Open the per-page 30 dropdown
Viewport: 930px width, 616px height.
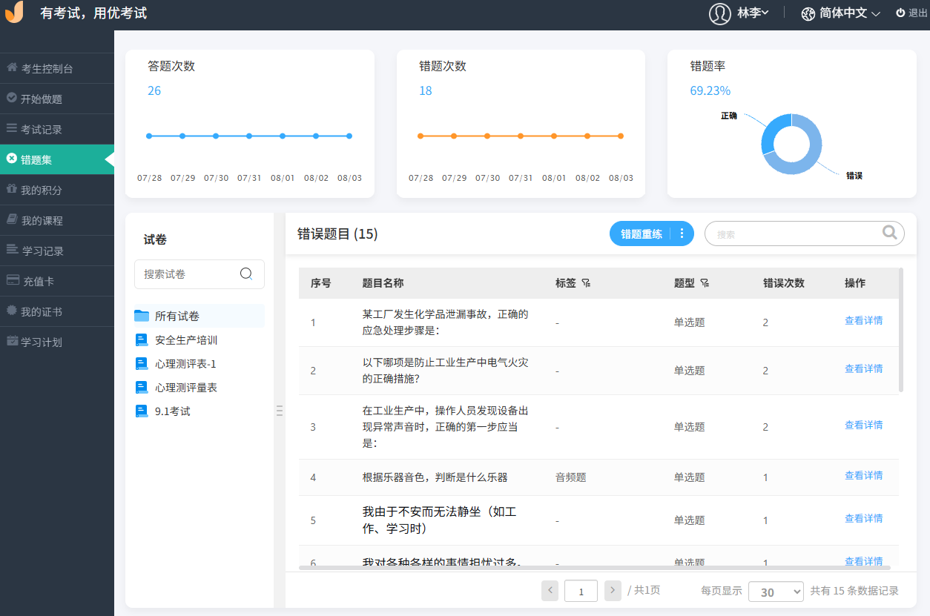pos(776,592)
